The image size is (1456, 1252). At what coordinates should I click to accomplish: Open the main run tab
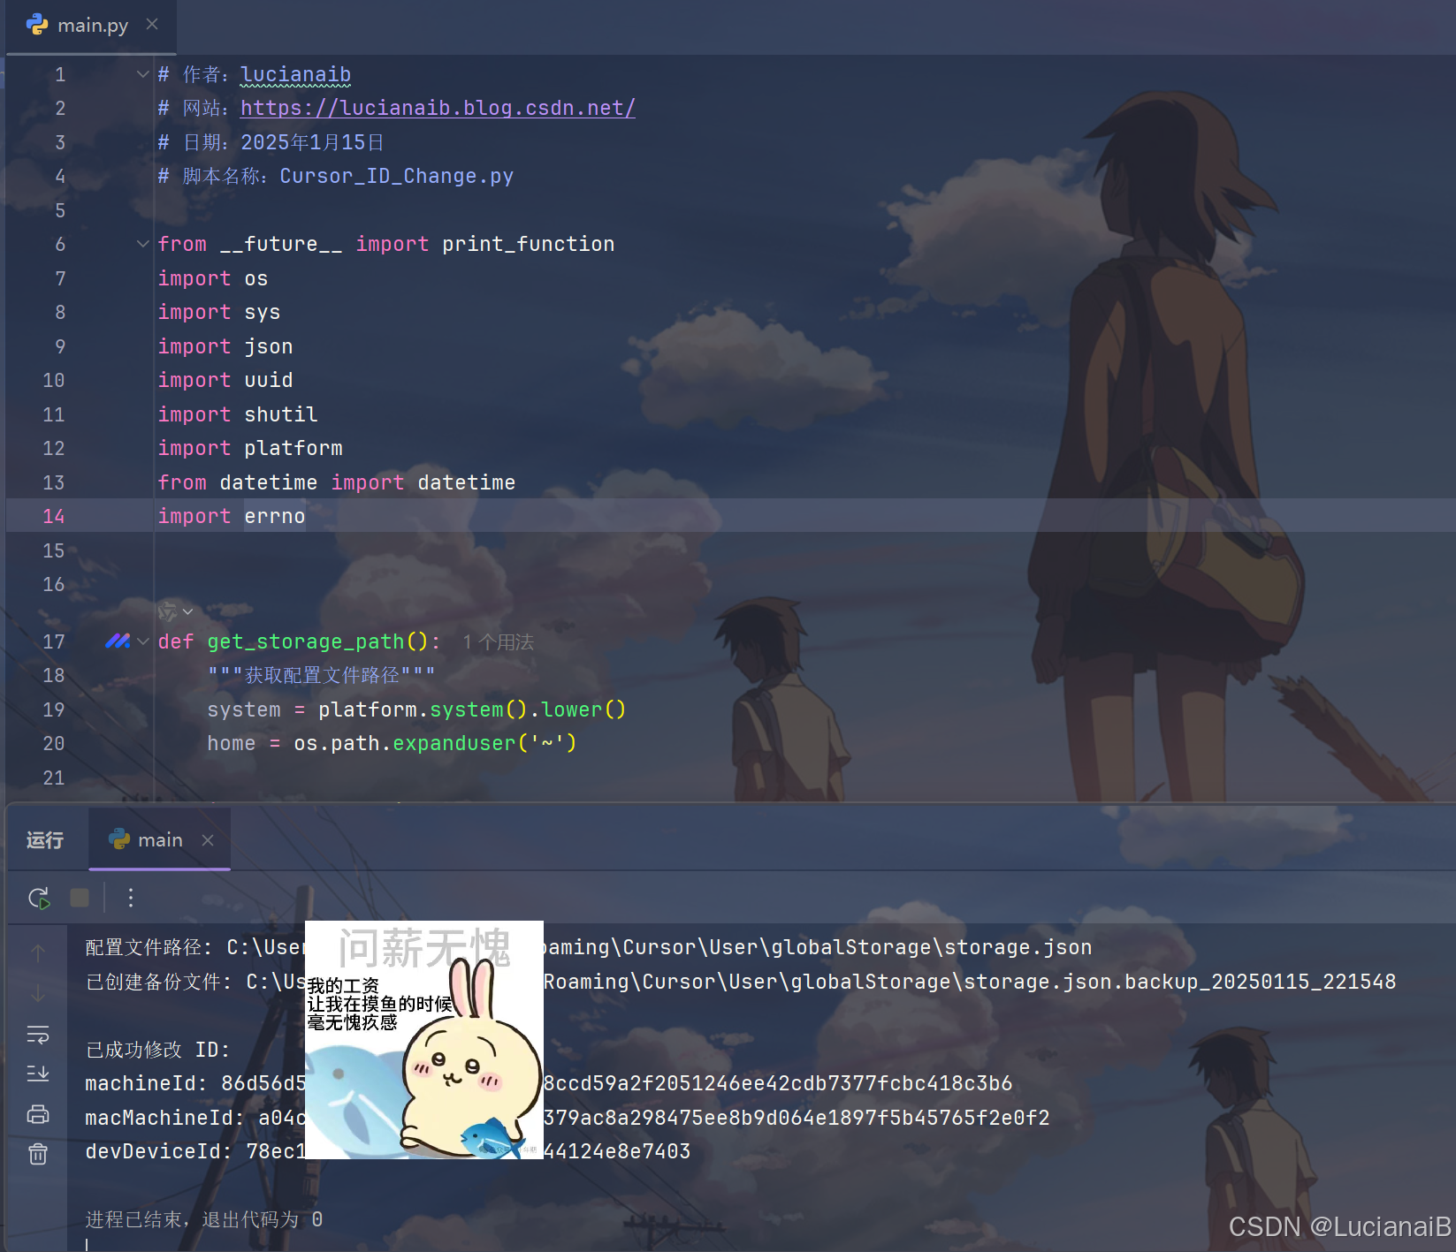click(160, 840)
